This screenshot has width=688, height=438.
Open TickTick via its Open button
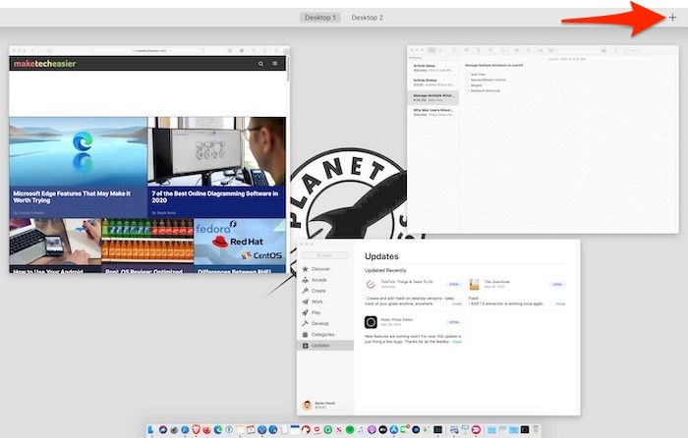tap(454, 284)
